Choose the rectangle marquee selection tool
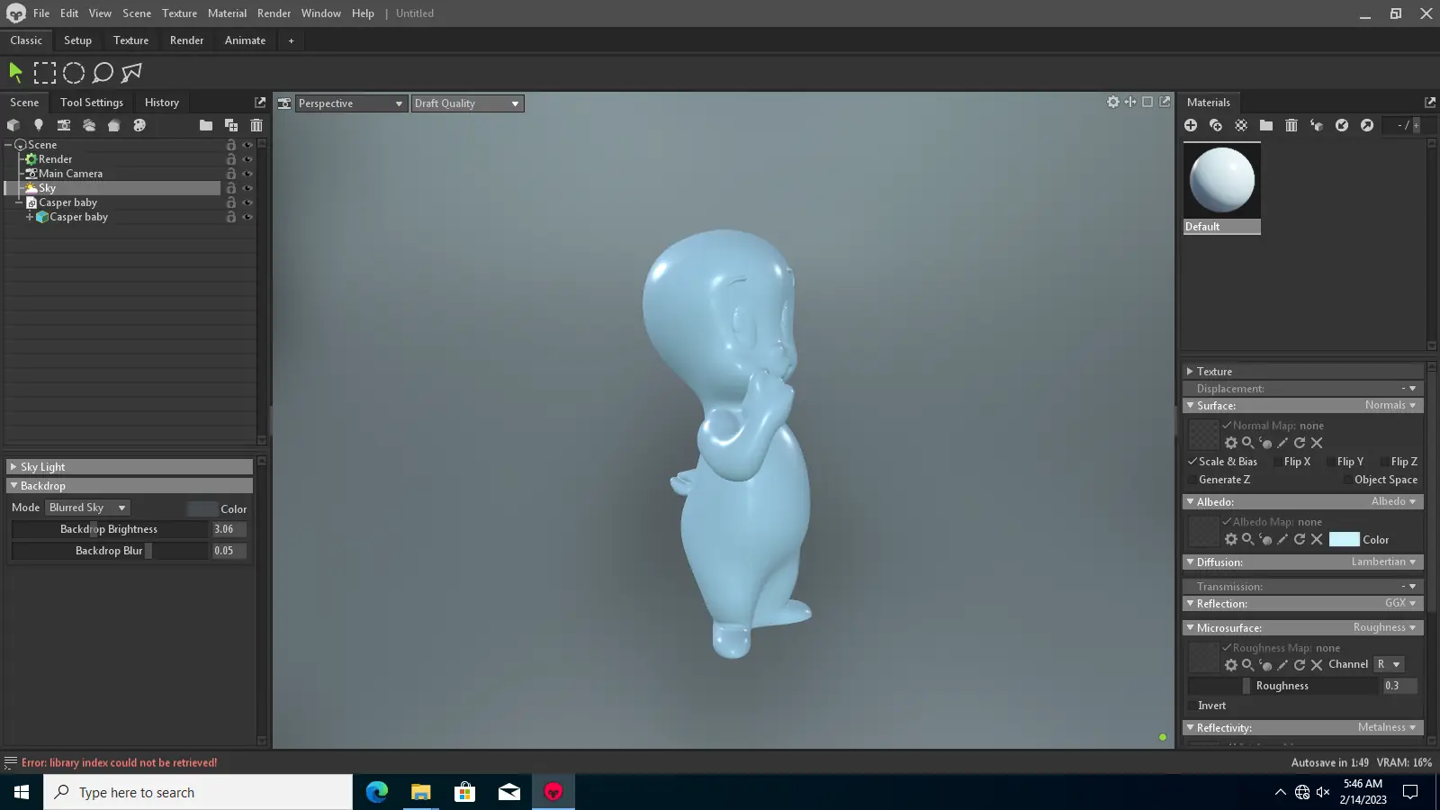The width and height of the screenshot is (1440, 810). click(x=45, y=73)
